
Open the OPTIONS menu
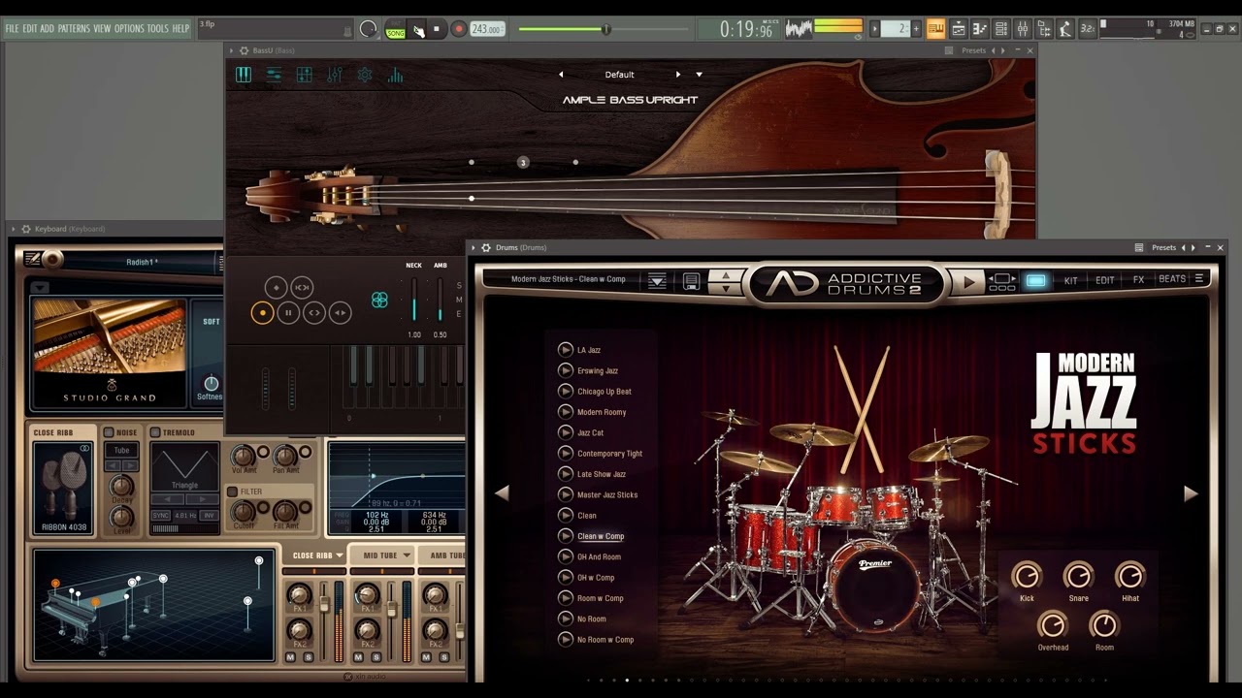[129, 29]
